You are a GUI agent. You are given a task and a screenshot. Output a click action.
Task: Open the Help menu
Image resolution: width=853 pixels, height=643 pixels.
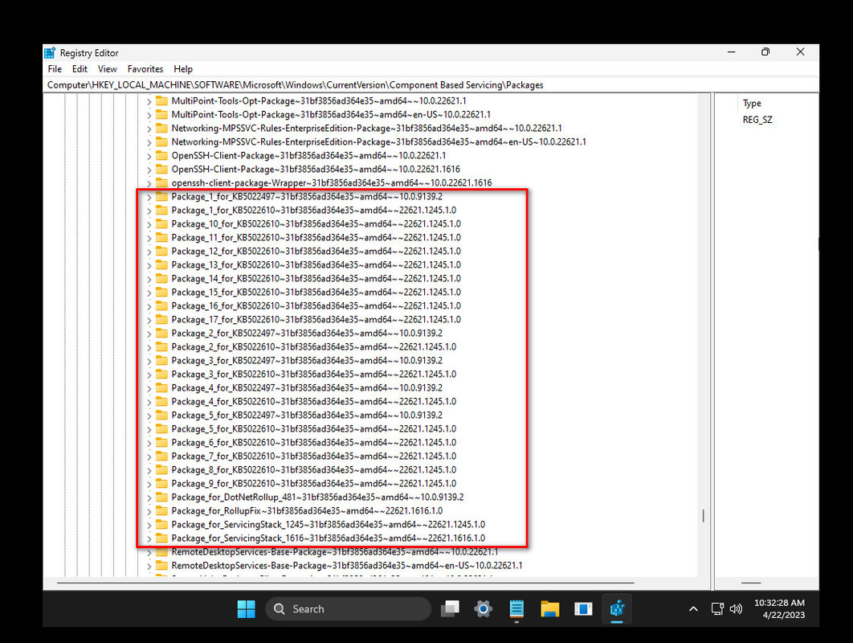(x=183, y=69)
